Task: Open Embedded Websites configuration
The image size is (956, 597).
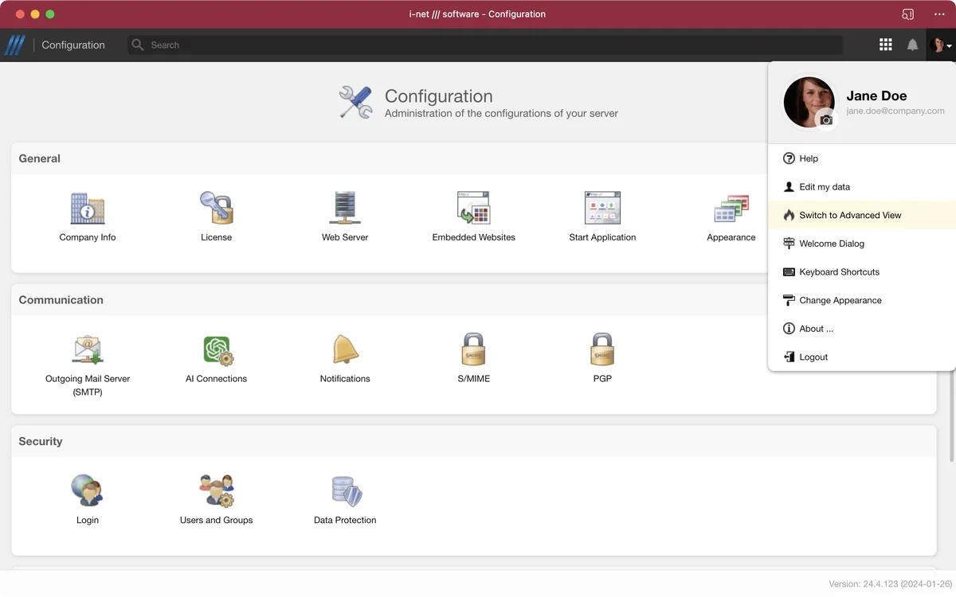Action: (473, 209)
